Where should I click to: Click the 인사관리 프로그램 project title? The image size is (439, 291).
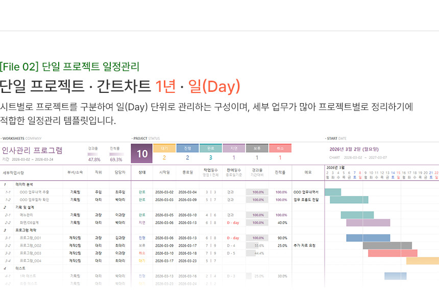pos(32,150)
